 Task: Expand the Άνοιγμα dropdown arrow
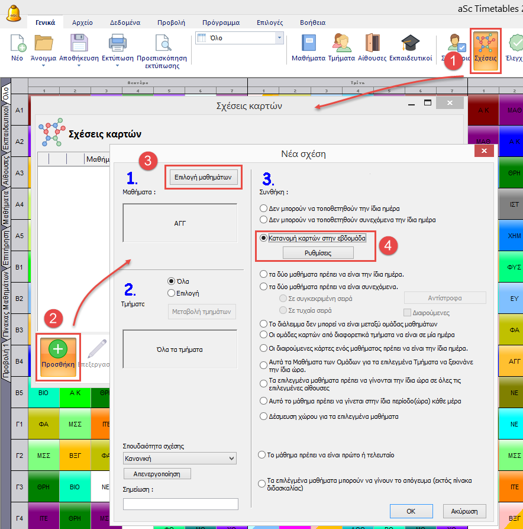(44, 68)
